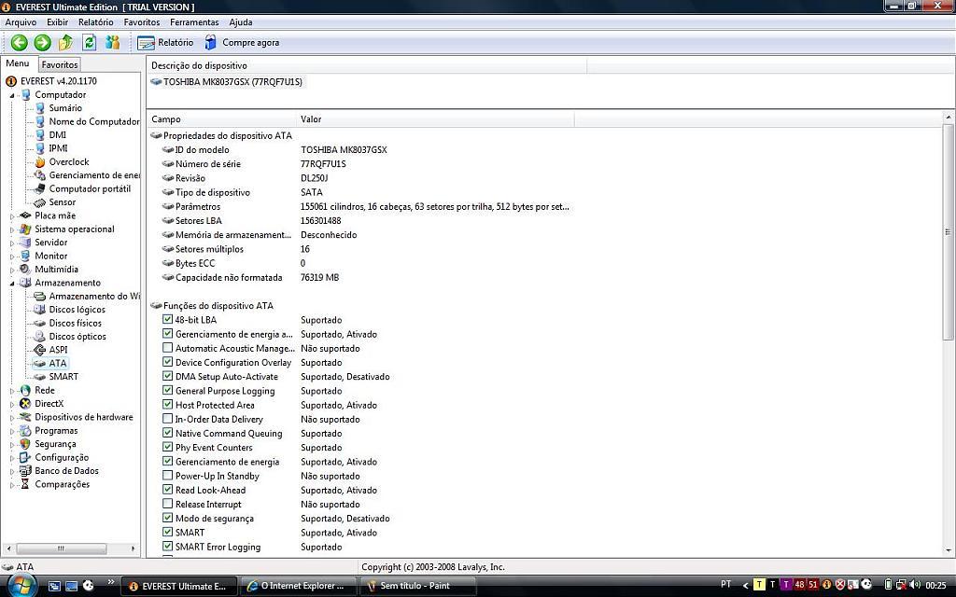
Task: Toggle Device Configuration Overlay checkbox
Action: (168, 362)
